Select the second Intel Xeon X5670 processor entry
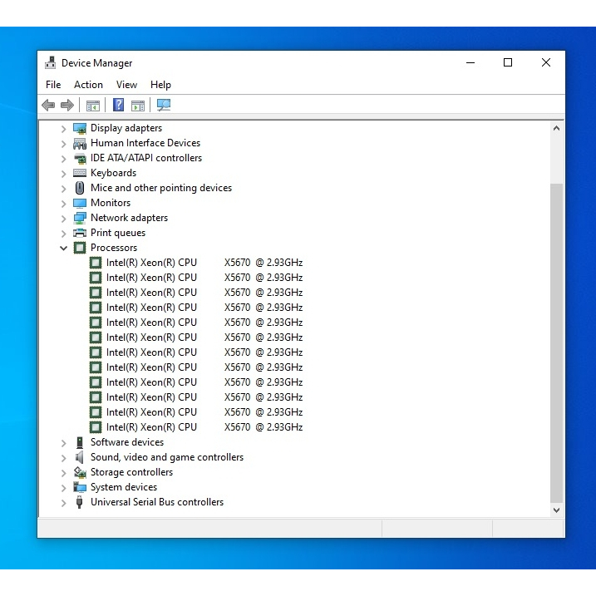The height and width of the screenshot is (596, 596). point(204,278)
